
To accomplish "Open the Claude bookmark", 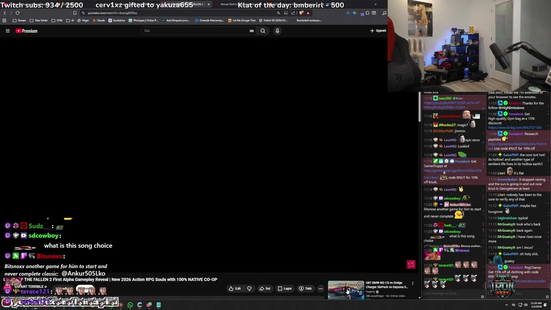I will (99, 20).
